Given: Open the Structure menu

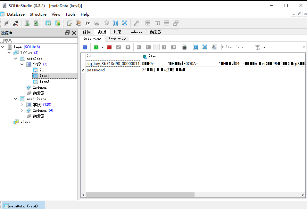Looking at the screenshot, I should click(x=38, y=14).
